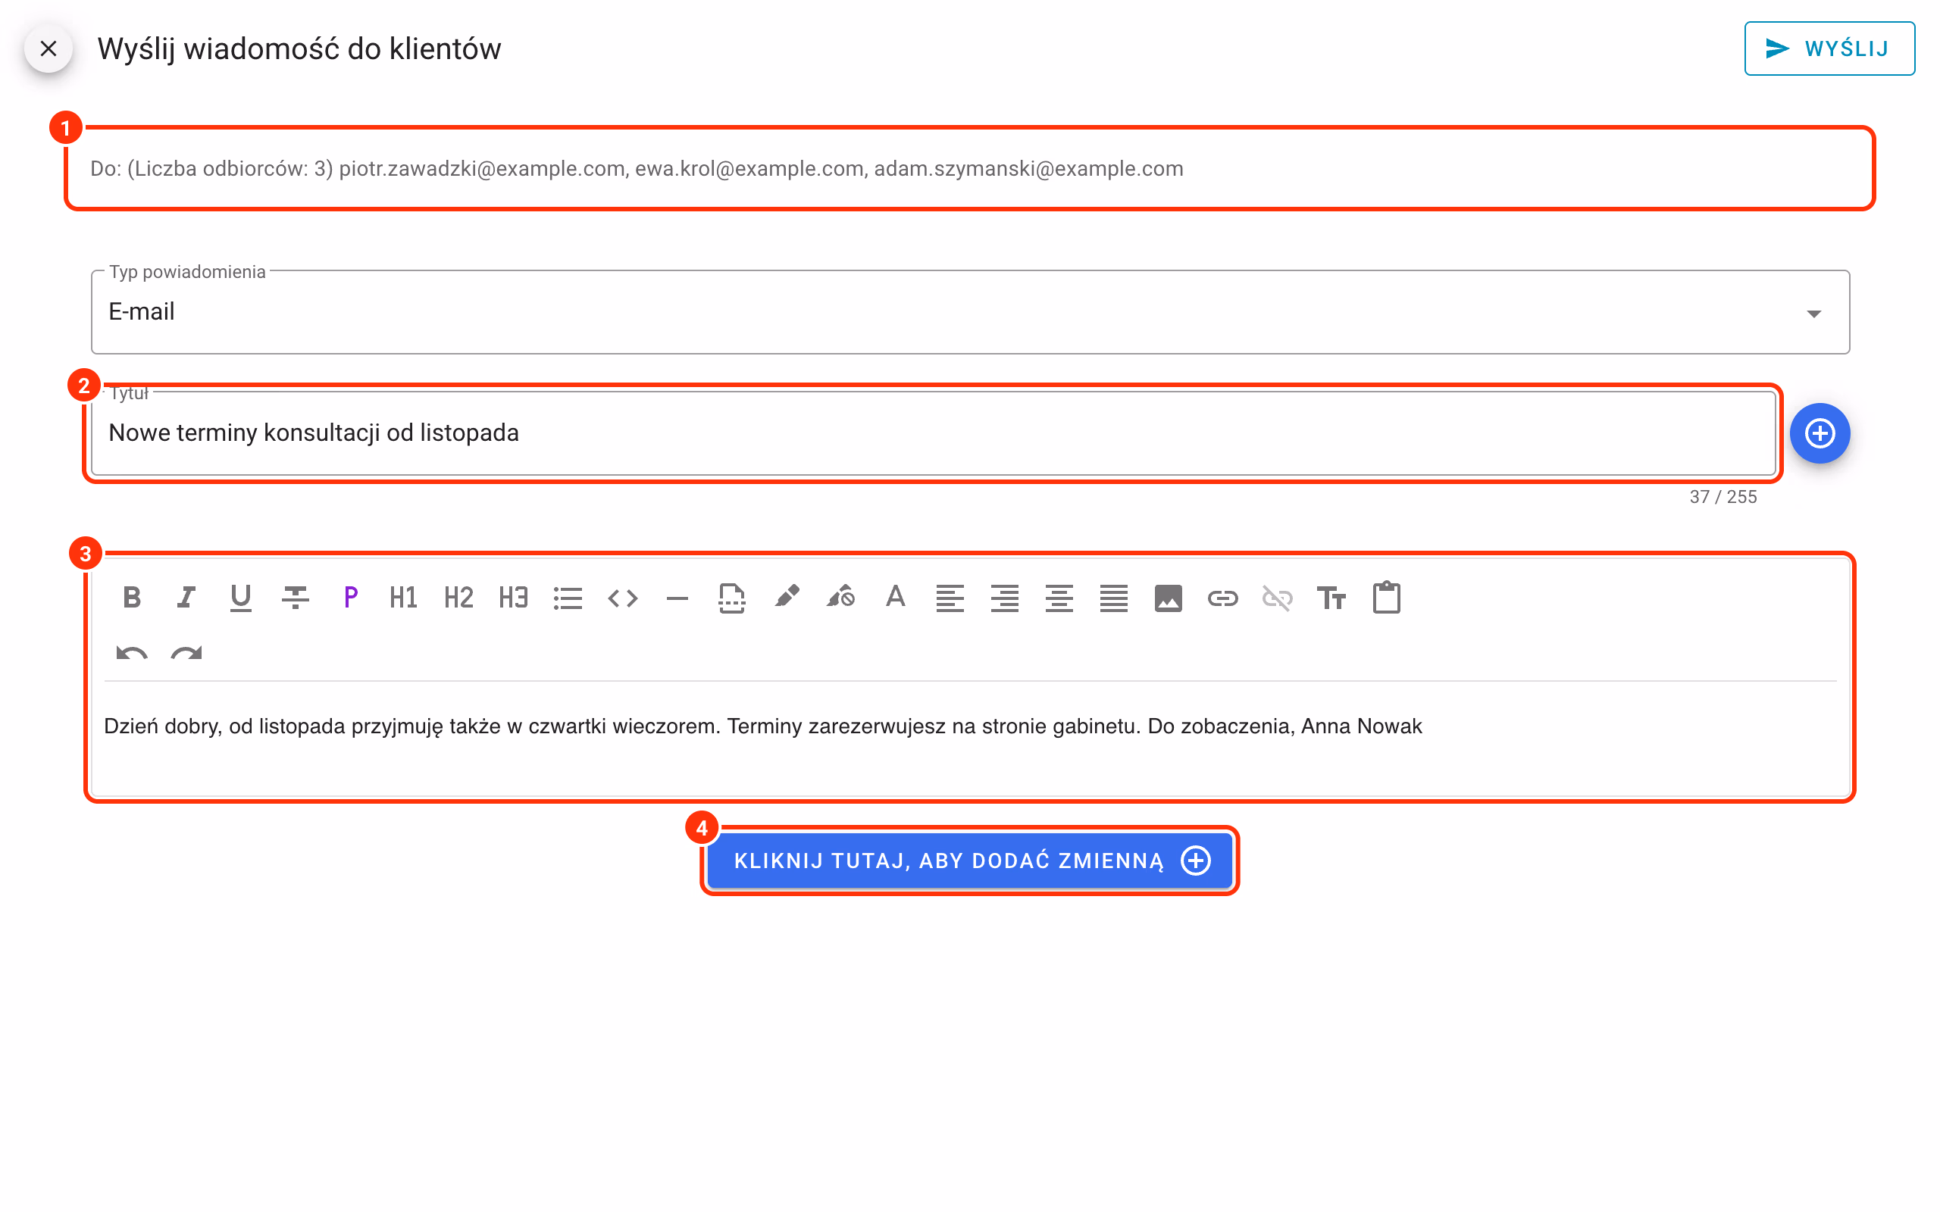Screen dimensions: 1940x1212
Task: Align text to the right
Action: point(1004,598)
